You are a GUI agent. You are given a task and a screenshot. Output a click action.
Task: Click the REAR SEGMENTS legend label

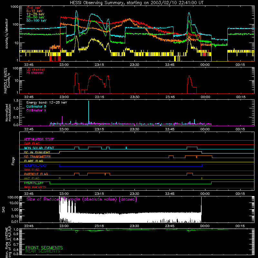(x=43, y=251)
